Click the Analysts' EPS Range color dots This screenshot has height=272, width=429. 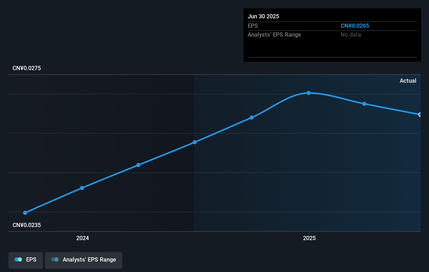(x=55, y=259)
